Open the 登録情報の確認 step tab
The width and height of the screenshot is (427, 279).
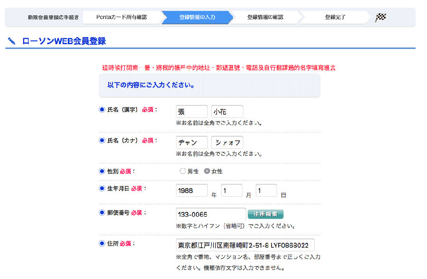265,17
